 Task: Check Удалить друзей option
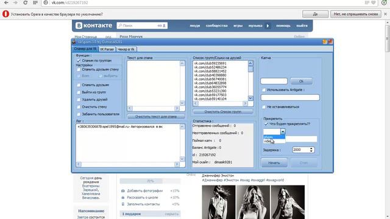pos(79,100)
